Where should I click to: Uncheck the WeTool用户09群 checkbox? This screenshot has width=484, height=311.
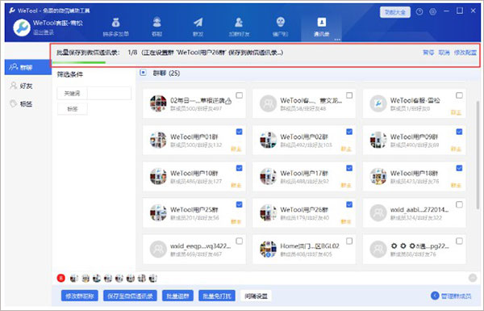click(x=459, y=132)
